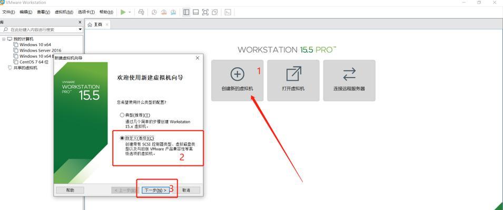This screenshot has width=503, height=210.
Task: Restore the VMware Workstation window size
Action: (479, 2)
